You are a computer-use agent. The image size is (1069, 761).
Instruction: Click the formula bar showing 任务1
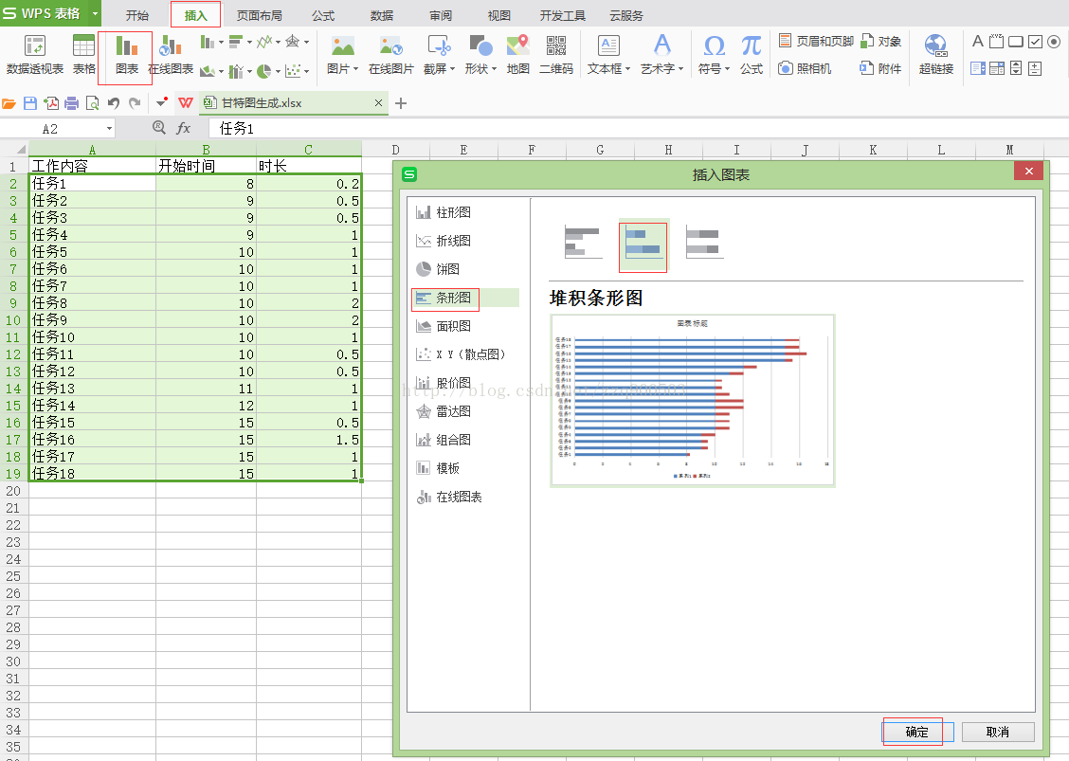(x=638, y=128)
